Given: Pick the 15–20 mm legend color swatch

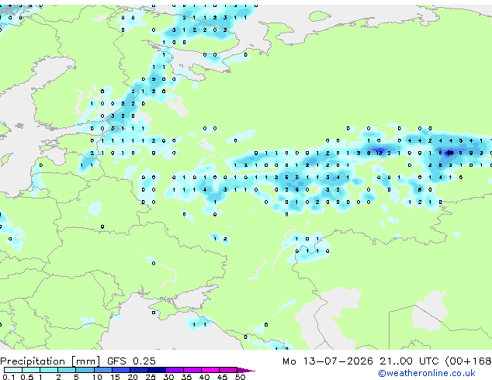Looking at the screenshot, I should point(120,370).
